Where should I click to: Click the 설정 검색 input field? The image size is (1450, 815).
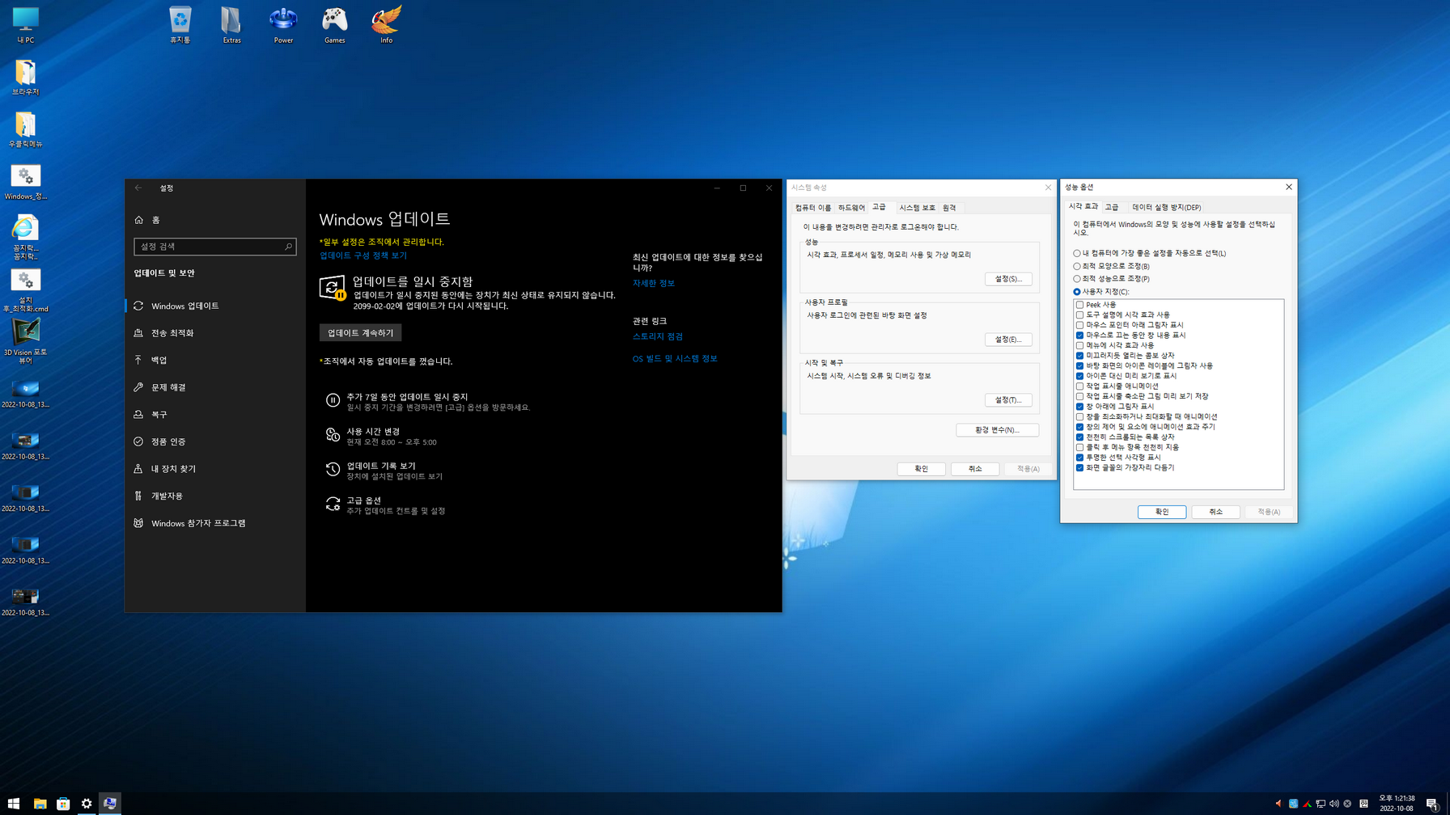point(214,247)
